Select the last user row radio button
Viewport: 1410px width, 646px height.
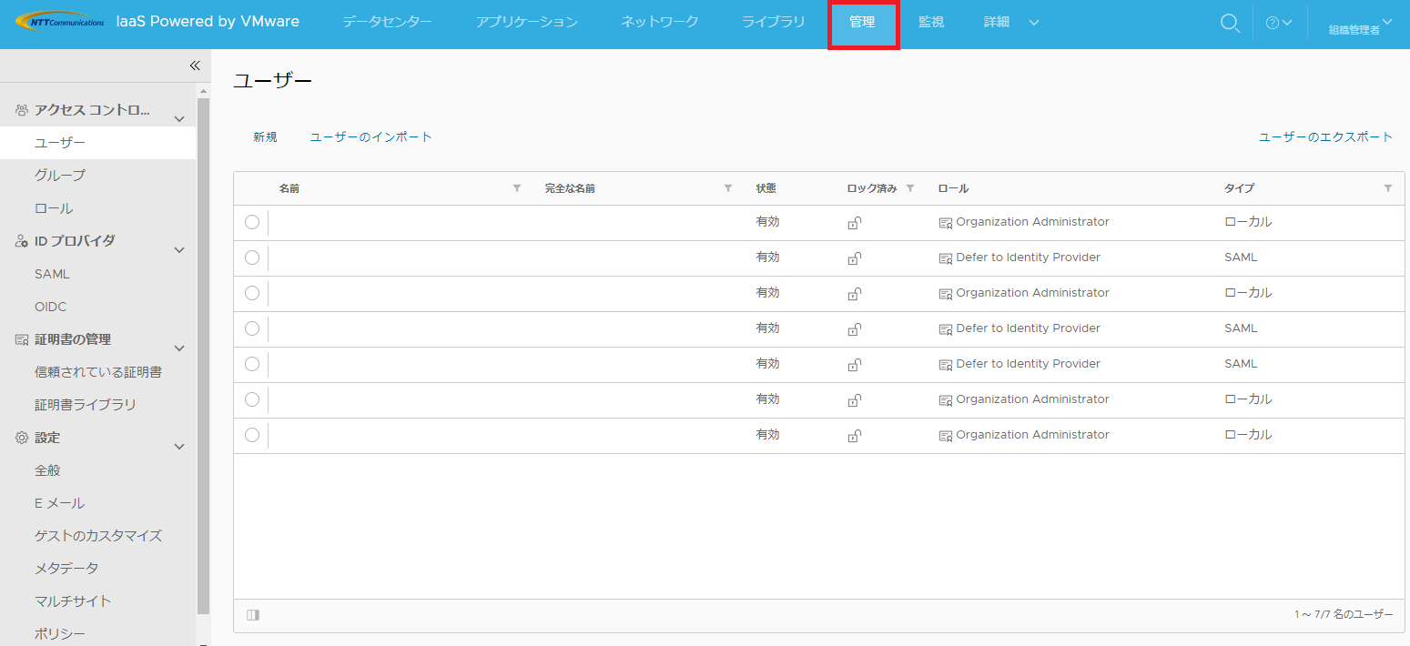pyautogui.click(x=252, y=435)
